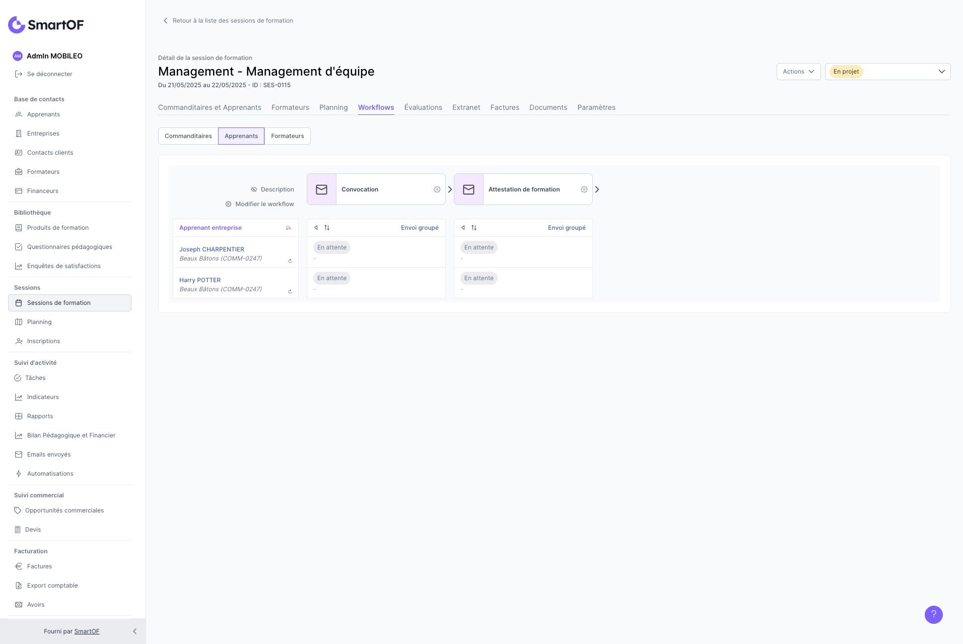963x644 pixels.
Task: Click the SmartOF logo
Action: (46, 25)
